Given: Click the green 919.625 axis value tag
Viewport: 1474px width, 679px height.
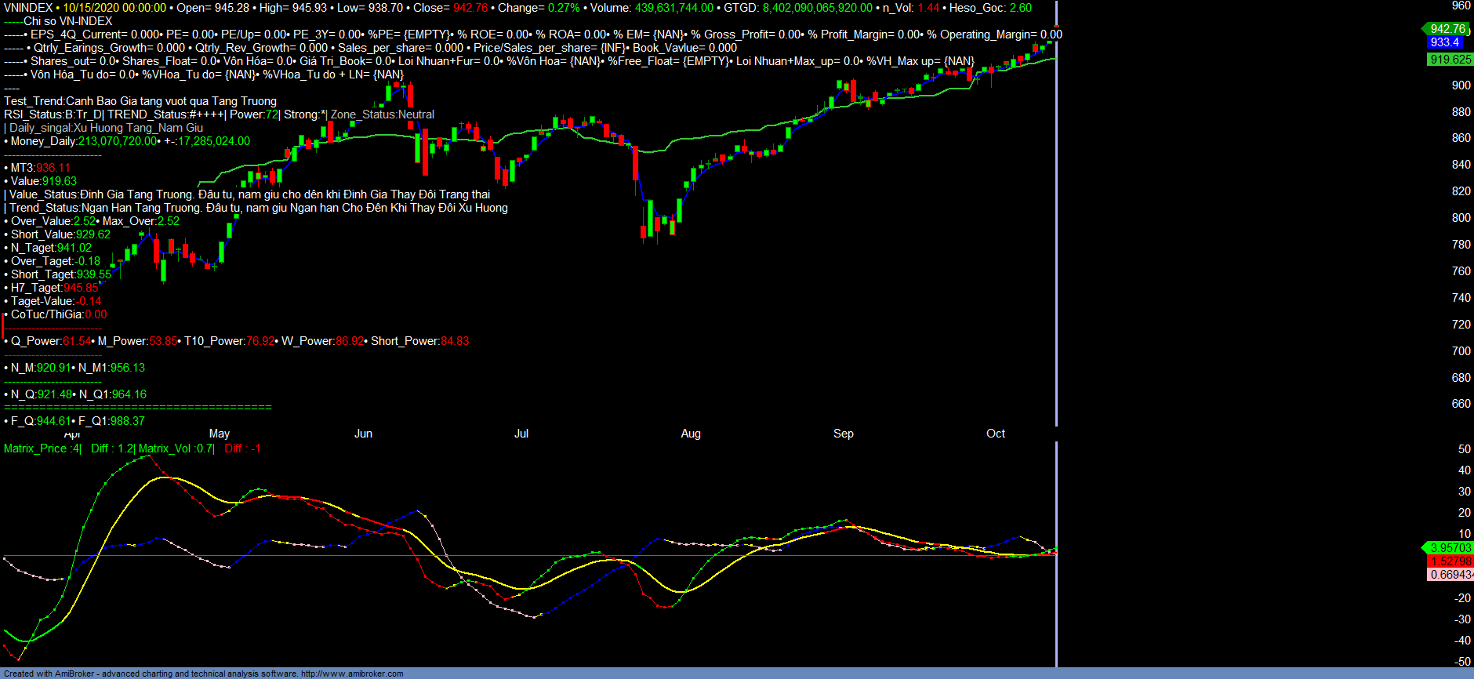Looking at the screenshot, I should click(x=1450, y=60).
